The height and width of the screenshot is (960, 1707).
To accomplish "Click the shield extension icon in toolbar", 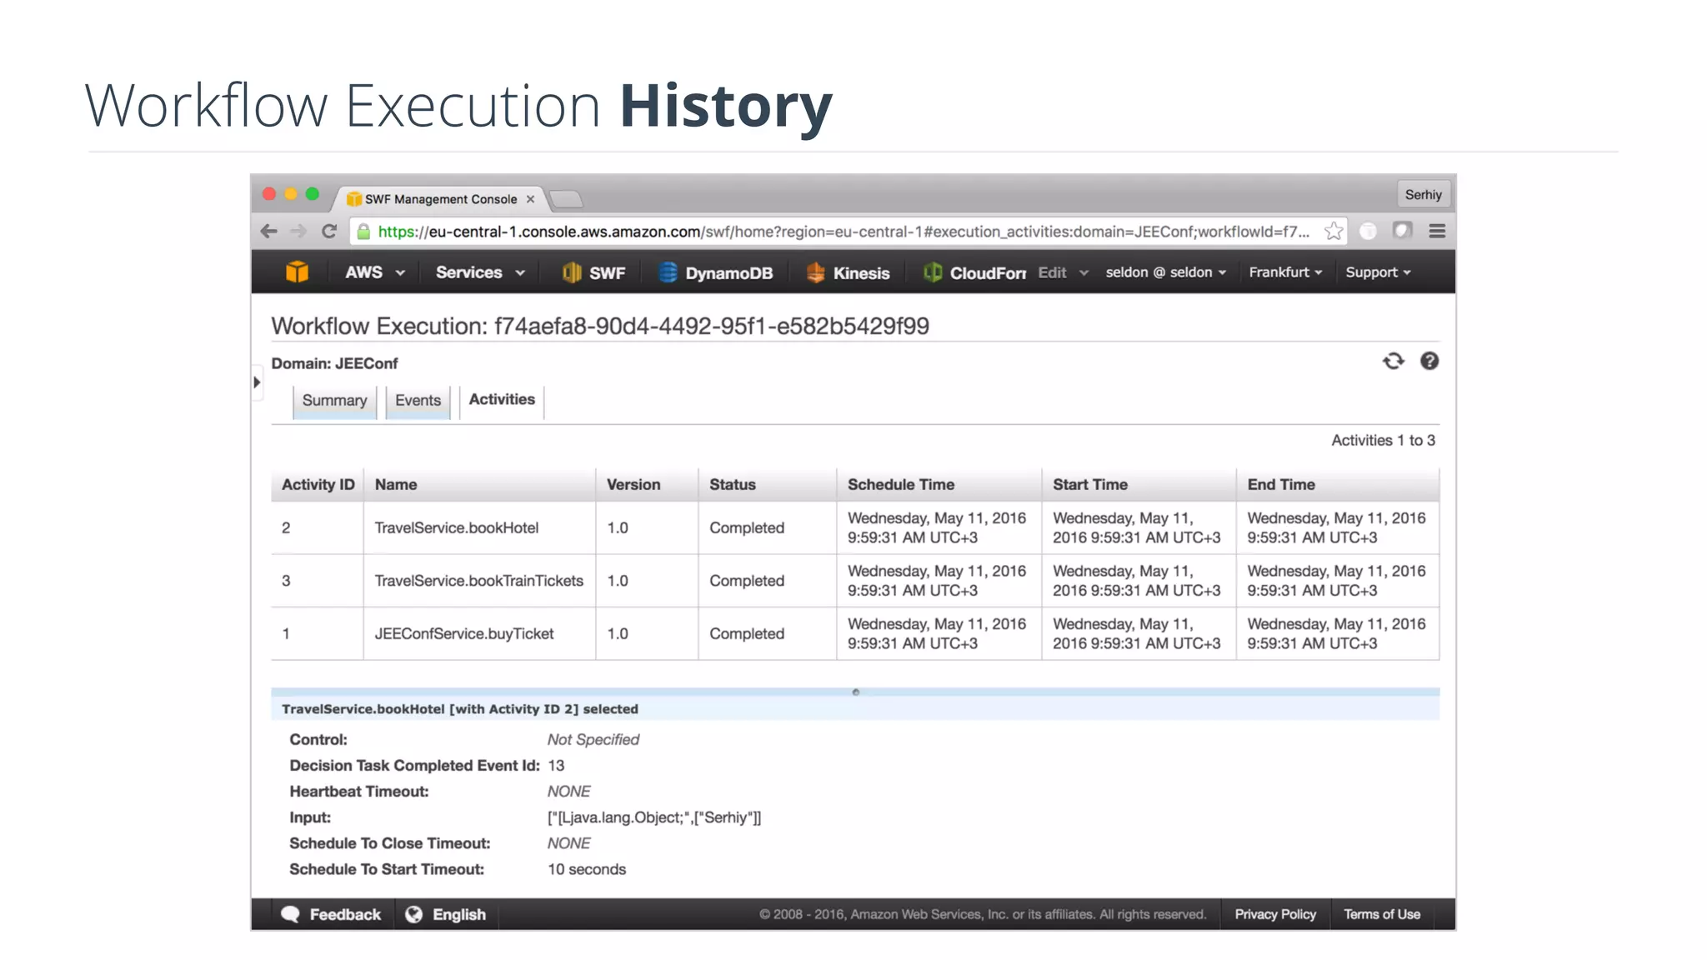I will [x=1403, y=231].
